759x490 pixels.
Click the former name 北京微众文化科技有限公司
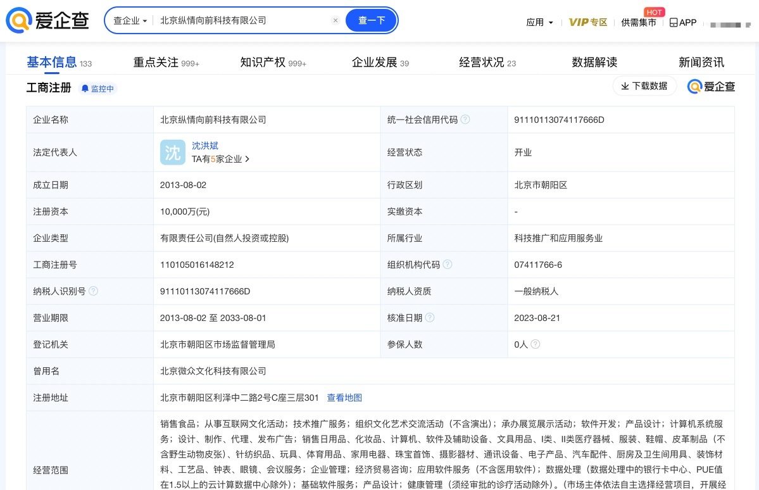[x=213, y=371]
